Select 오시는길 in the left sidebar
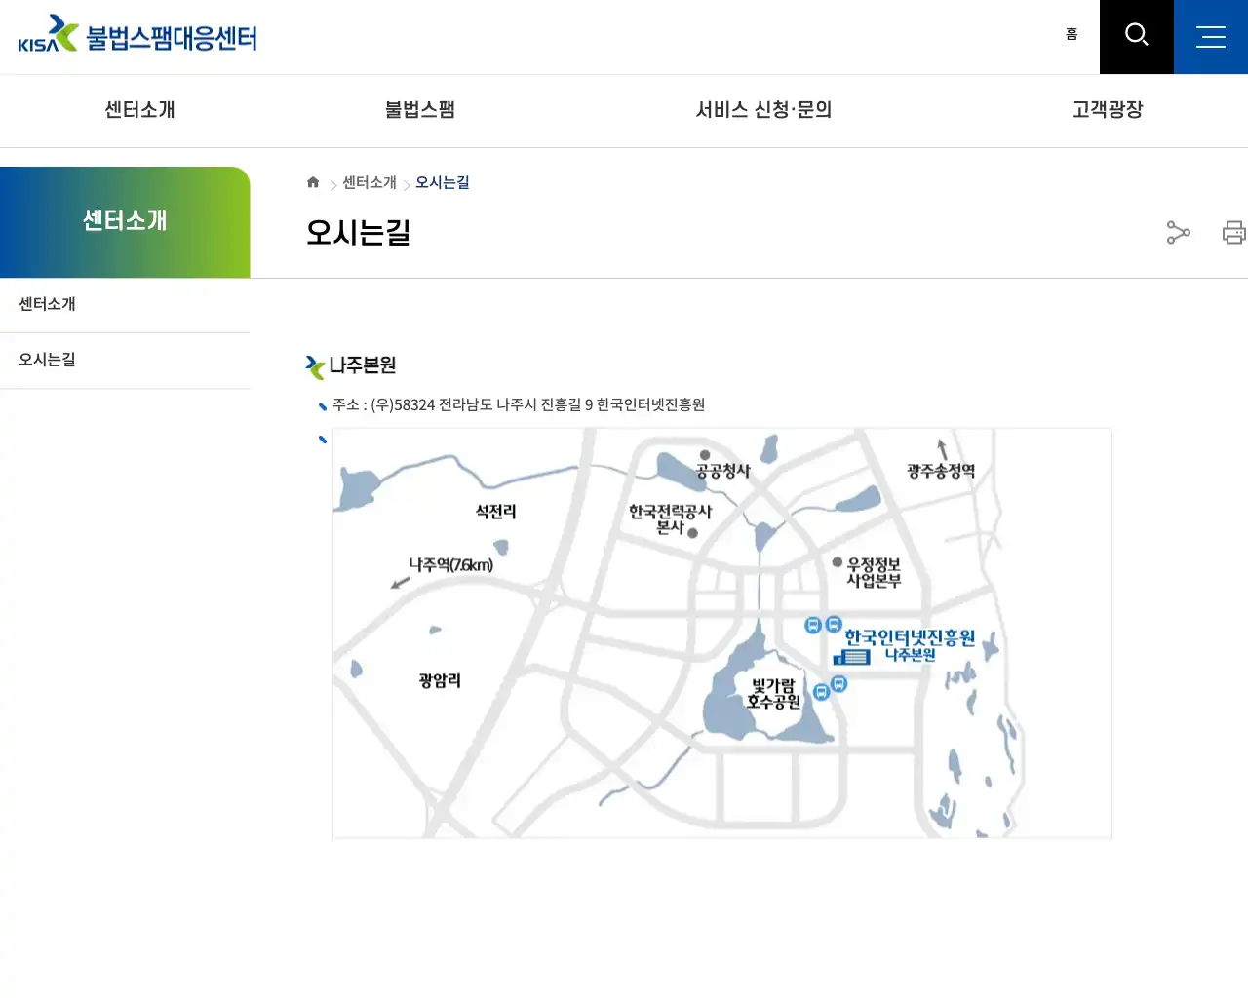 [x=46, y=360]
